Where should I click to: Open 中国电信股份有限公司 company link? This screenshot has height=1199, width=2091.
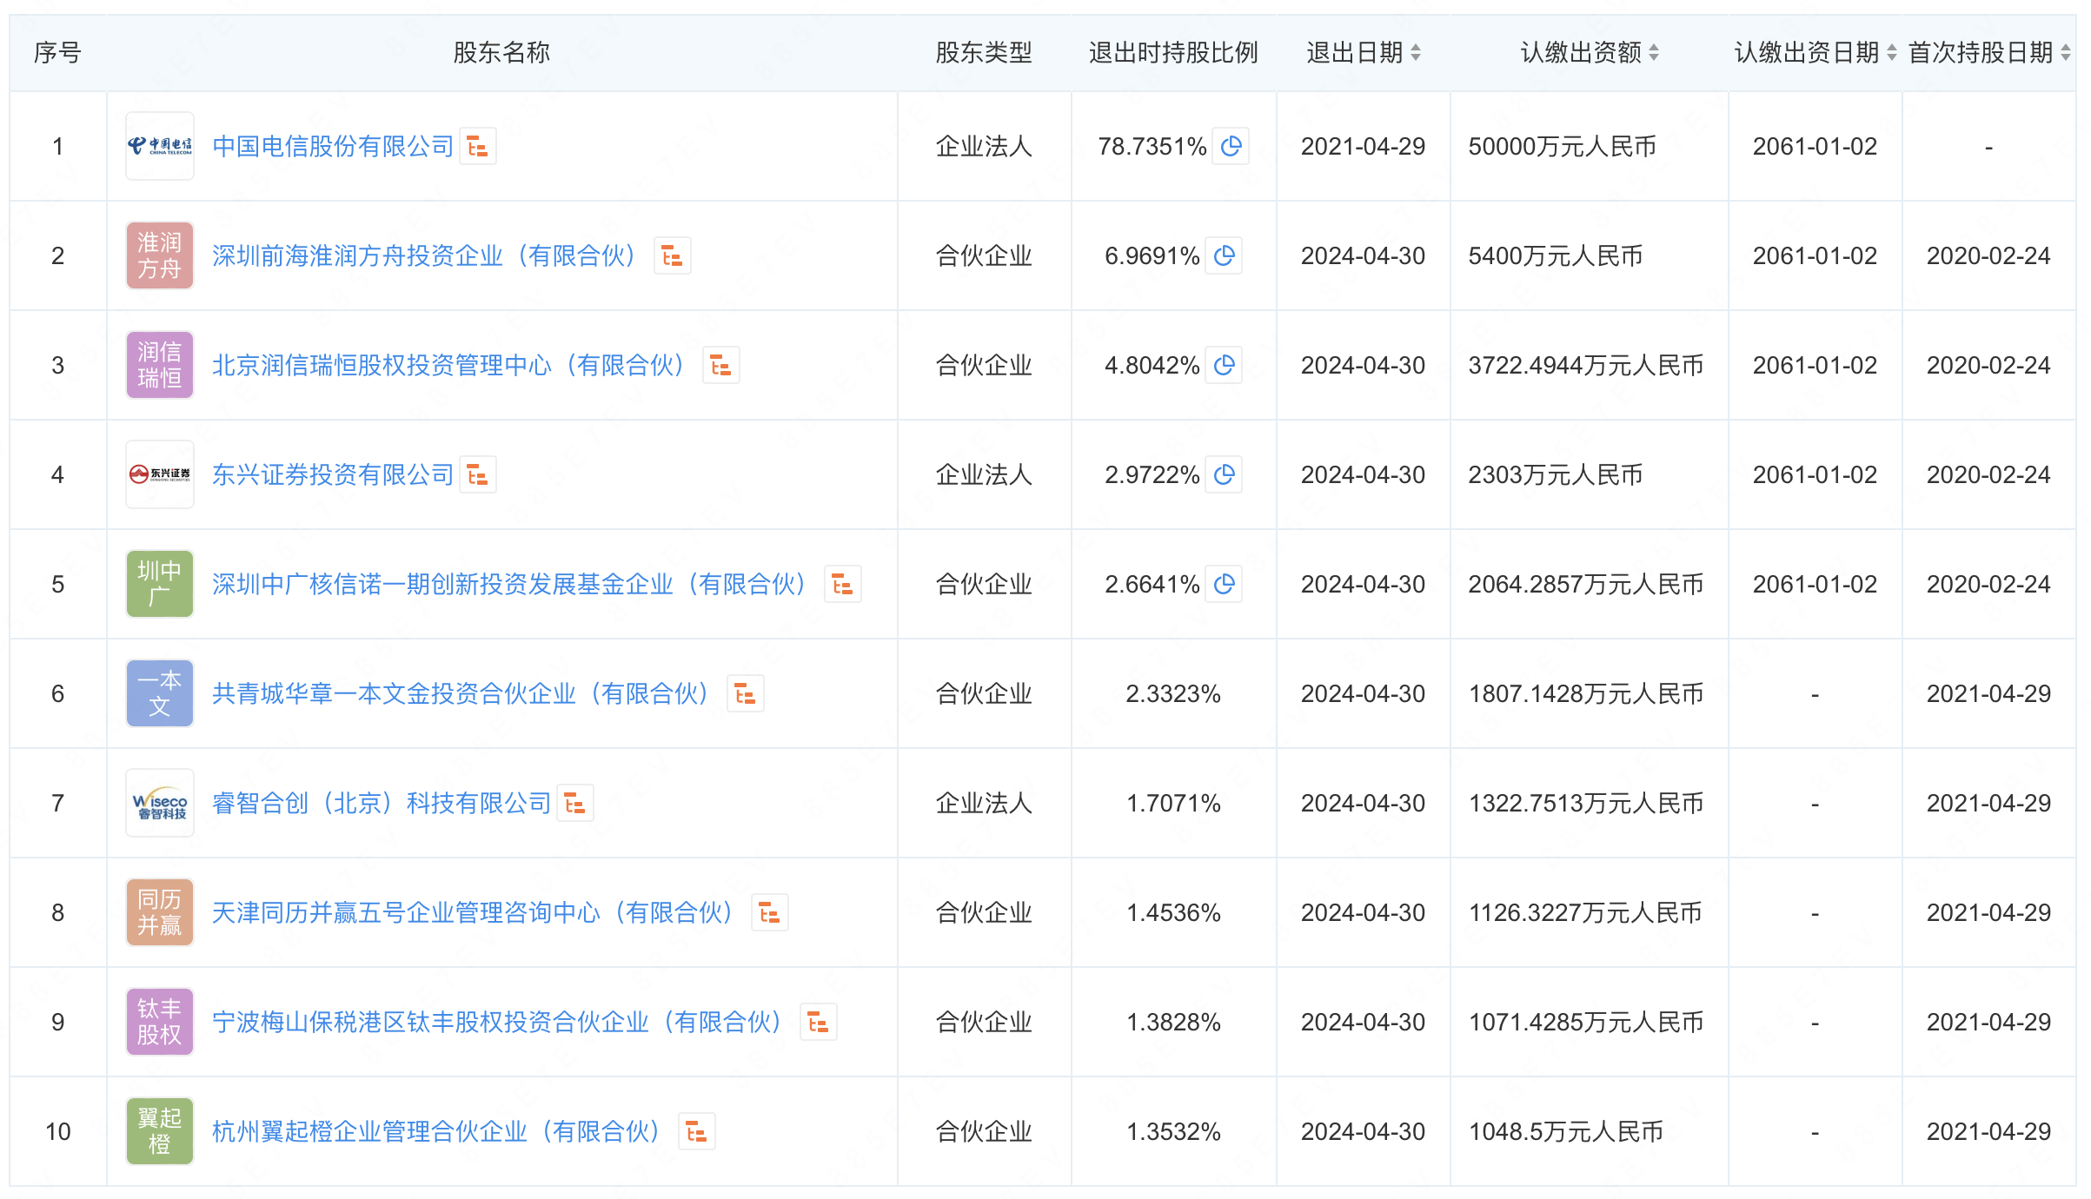click(x=333, y=146)
